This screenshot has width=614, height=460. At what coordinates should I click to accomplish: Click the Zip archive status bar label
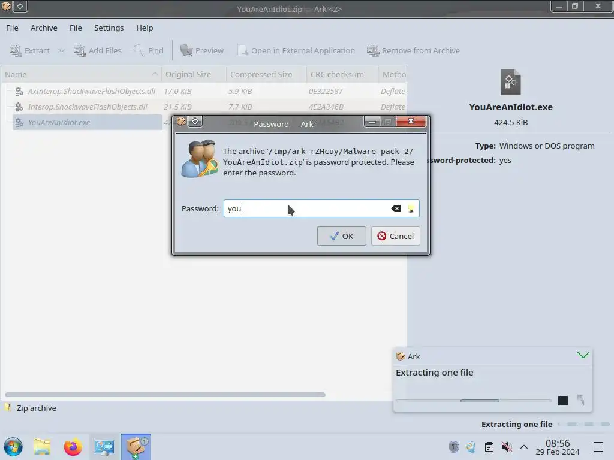click(x=37, y=408)
